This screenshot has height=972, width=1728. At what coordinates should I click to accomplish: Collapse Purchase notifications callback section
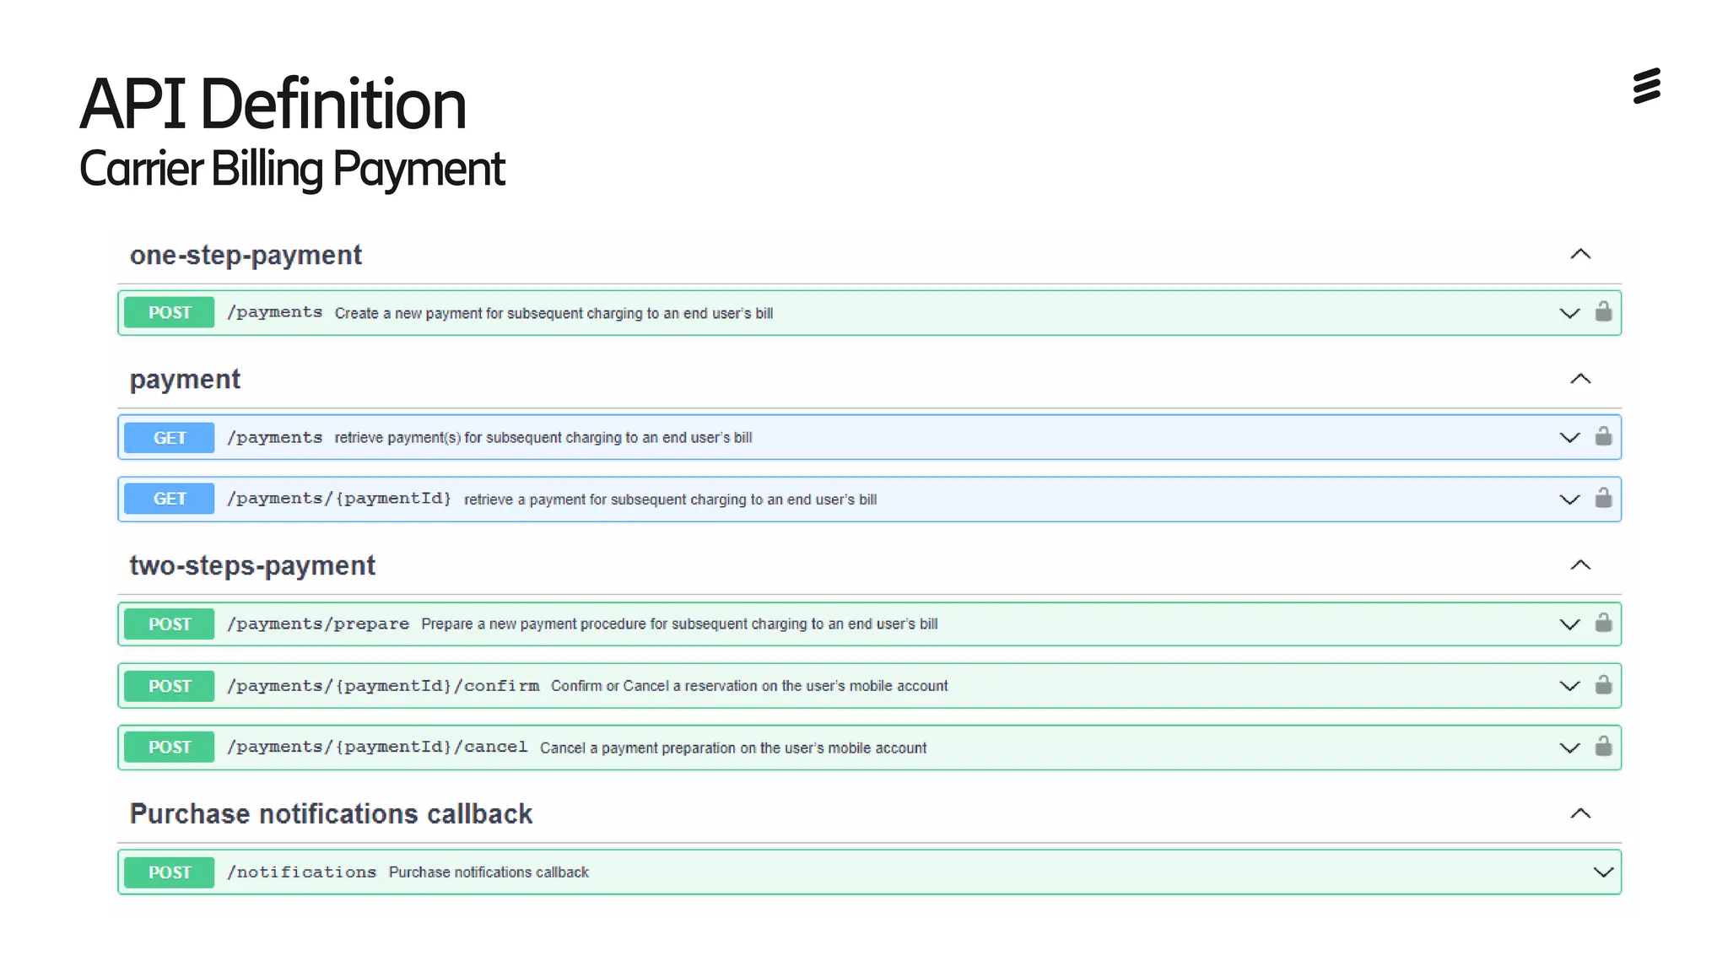point(1580,813)
